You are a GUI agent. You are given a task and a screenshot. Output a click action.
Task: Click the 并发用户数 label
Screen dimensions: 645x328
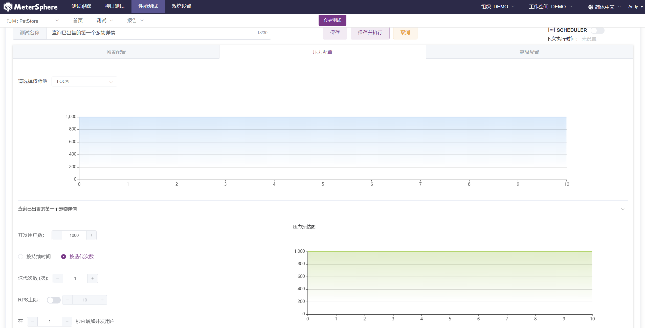[x=31, y=235]
